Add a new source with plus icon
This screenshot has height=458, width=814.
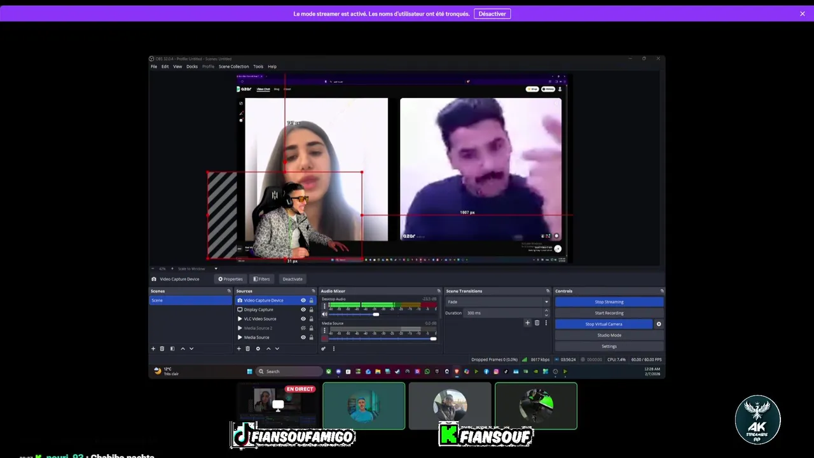pyautogui.click(x=238, y=349)
